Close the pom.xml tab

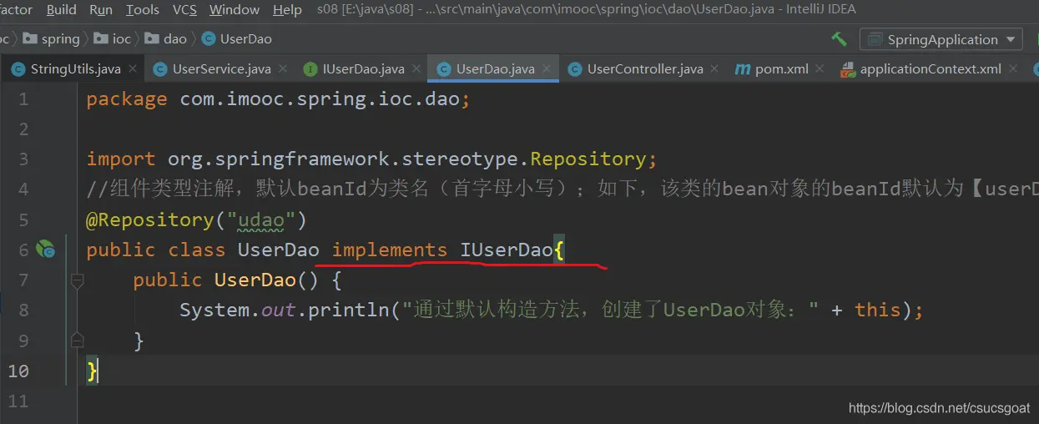pos(820,69)
